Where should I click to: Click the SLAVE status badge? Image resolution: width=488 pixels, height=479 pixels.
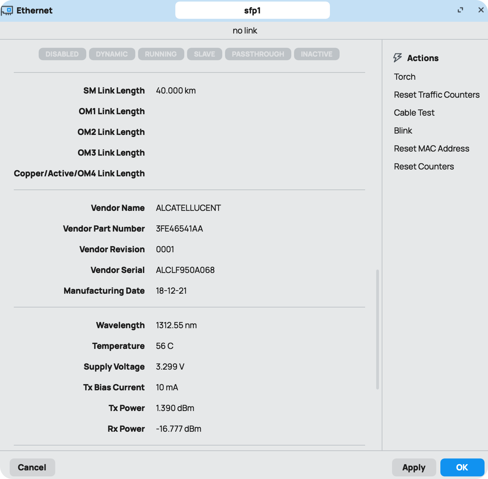tap(204, 54)
